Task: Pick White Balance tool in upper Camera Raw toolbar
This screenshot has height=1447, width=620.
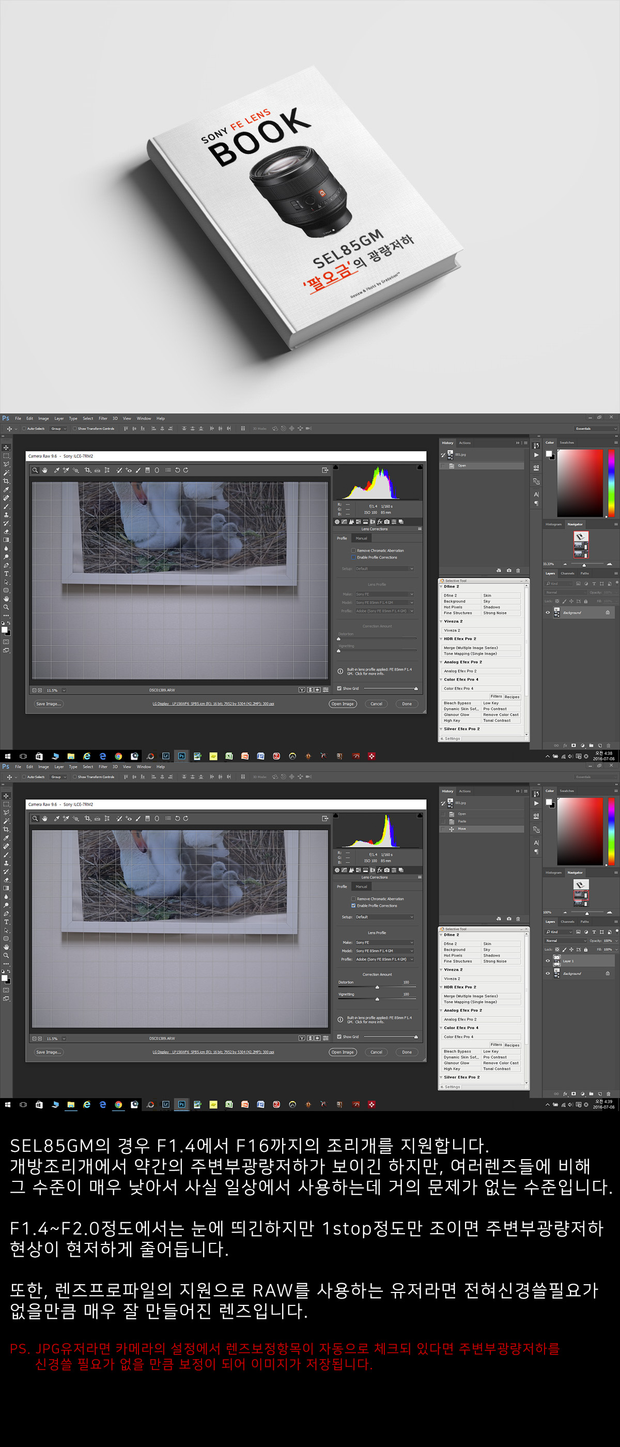Action: coord(57,470)
